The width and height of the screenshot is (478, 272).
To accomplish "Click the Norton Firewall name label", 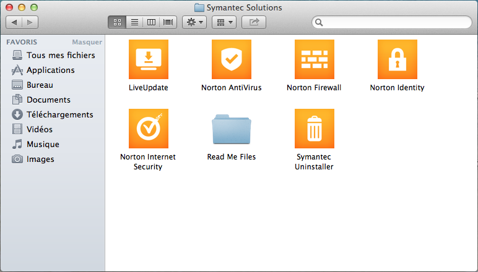I will 314,88.
